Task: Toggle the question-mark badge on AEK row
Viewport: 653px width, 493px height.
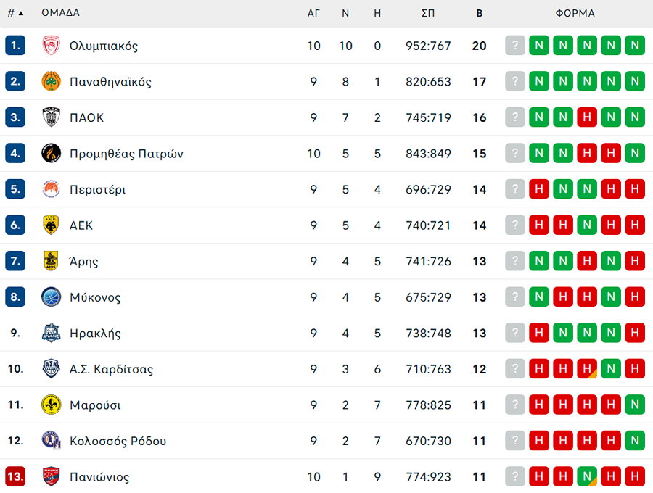Action: 514,225
